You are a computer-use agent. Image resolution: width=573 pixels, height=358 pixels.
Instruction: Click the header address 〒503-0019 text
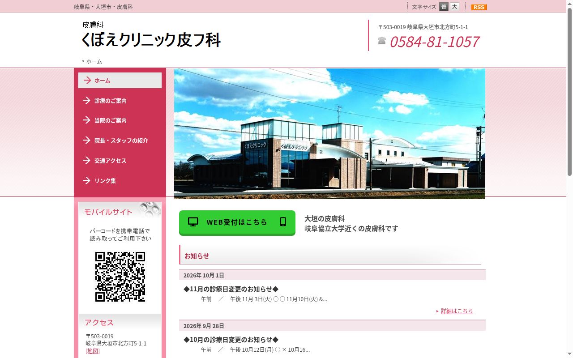[x=423, y=27]
